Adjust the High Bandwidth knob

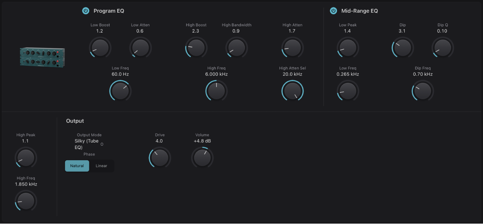click(x=236, y=48)
